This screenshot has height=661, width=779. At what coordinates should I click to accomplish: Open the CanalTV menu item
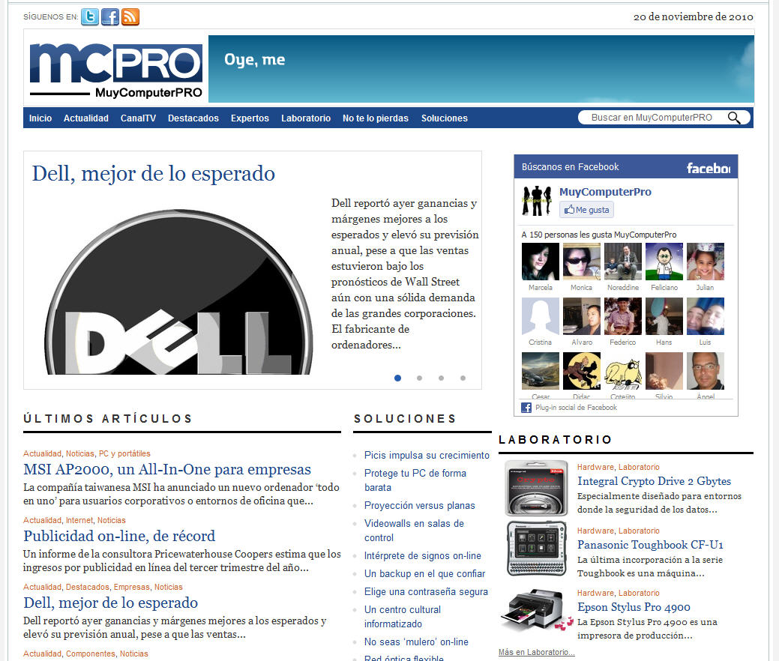138,118
